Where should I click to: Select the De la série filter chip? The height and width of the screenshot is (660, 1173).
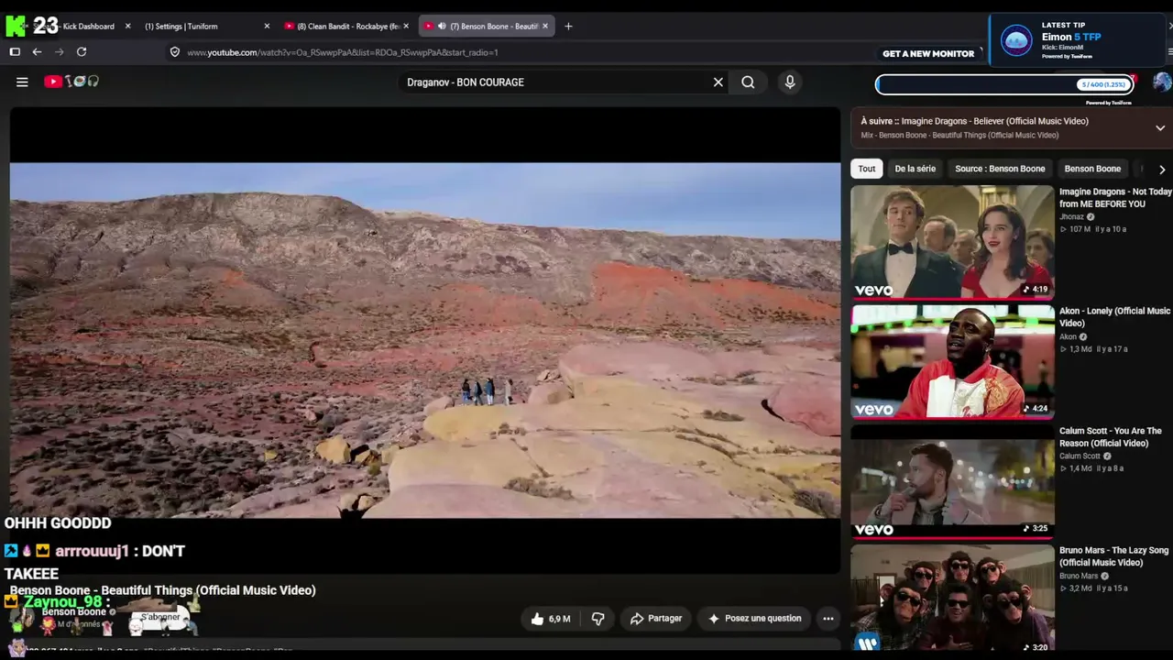[x=915, y=169]
